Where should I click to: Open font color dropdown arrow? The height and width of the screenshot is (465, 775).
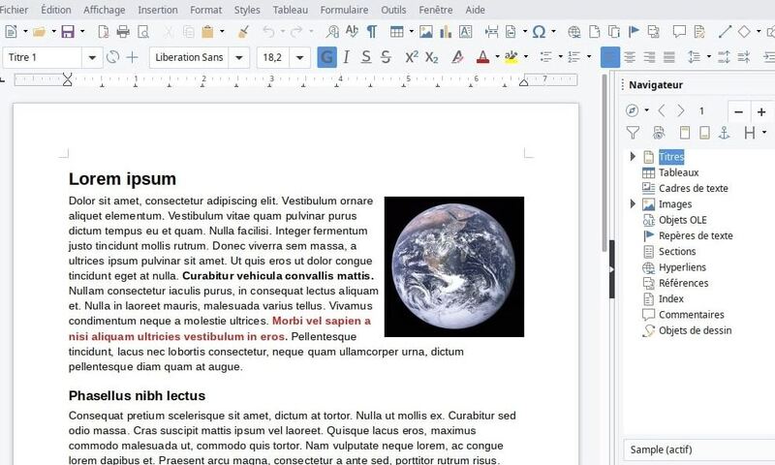497,57
